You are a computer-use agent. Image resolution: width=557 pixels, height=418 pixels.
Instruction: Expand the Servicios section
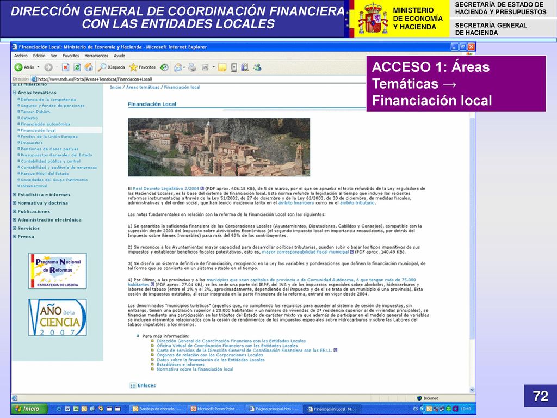[15, 228]
